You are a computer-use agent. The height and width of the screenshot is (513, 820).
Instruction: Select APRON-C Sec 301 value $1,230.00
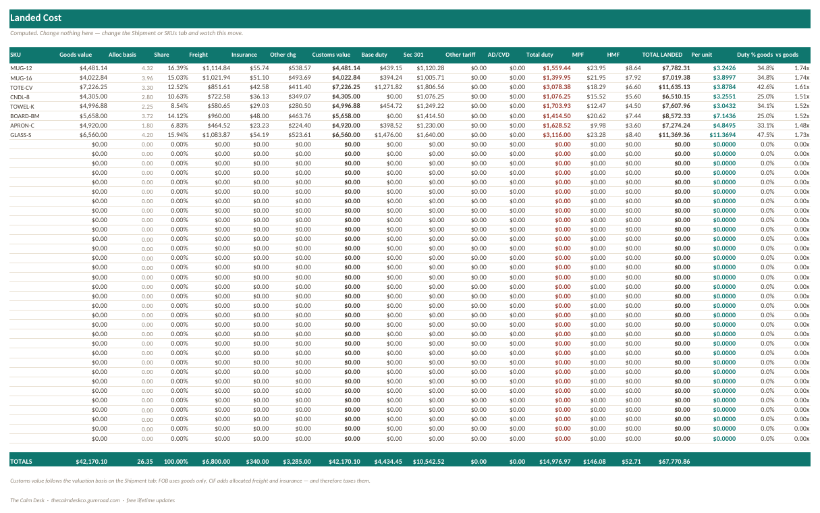430,125
